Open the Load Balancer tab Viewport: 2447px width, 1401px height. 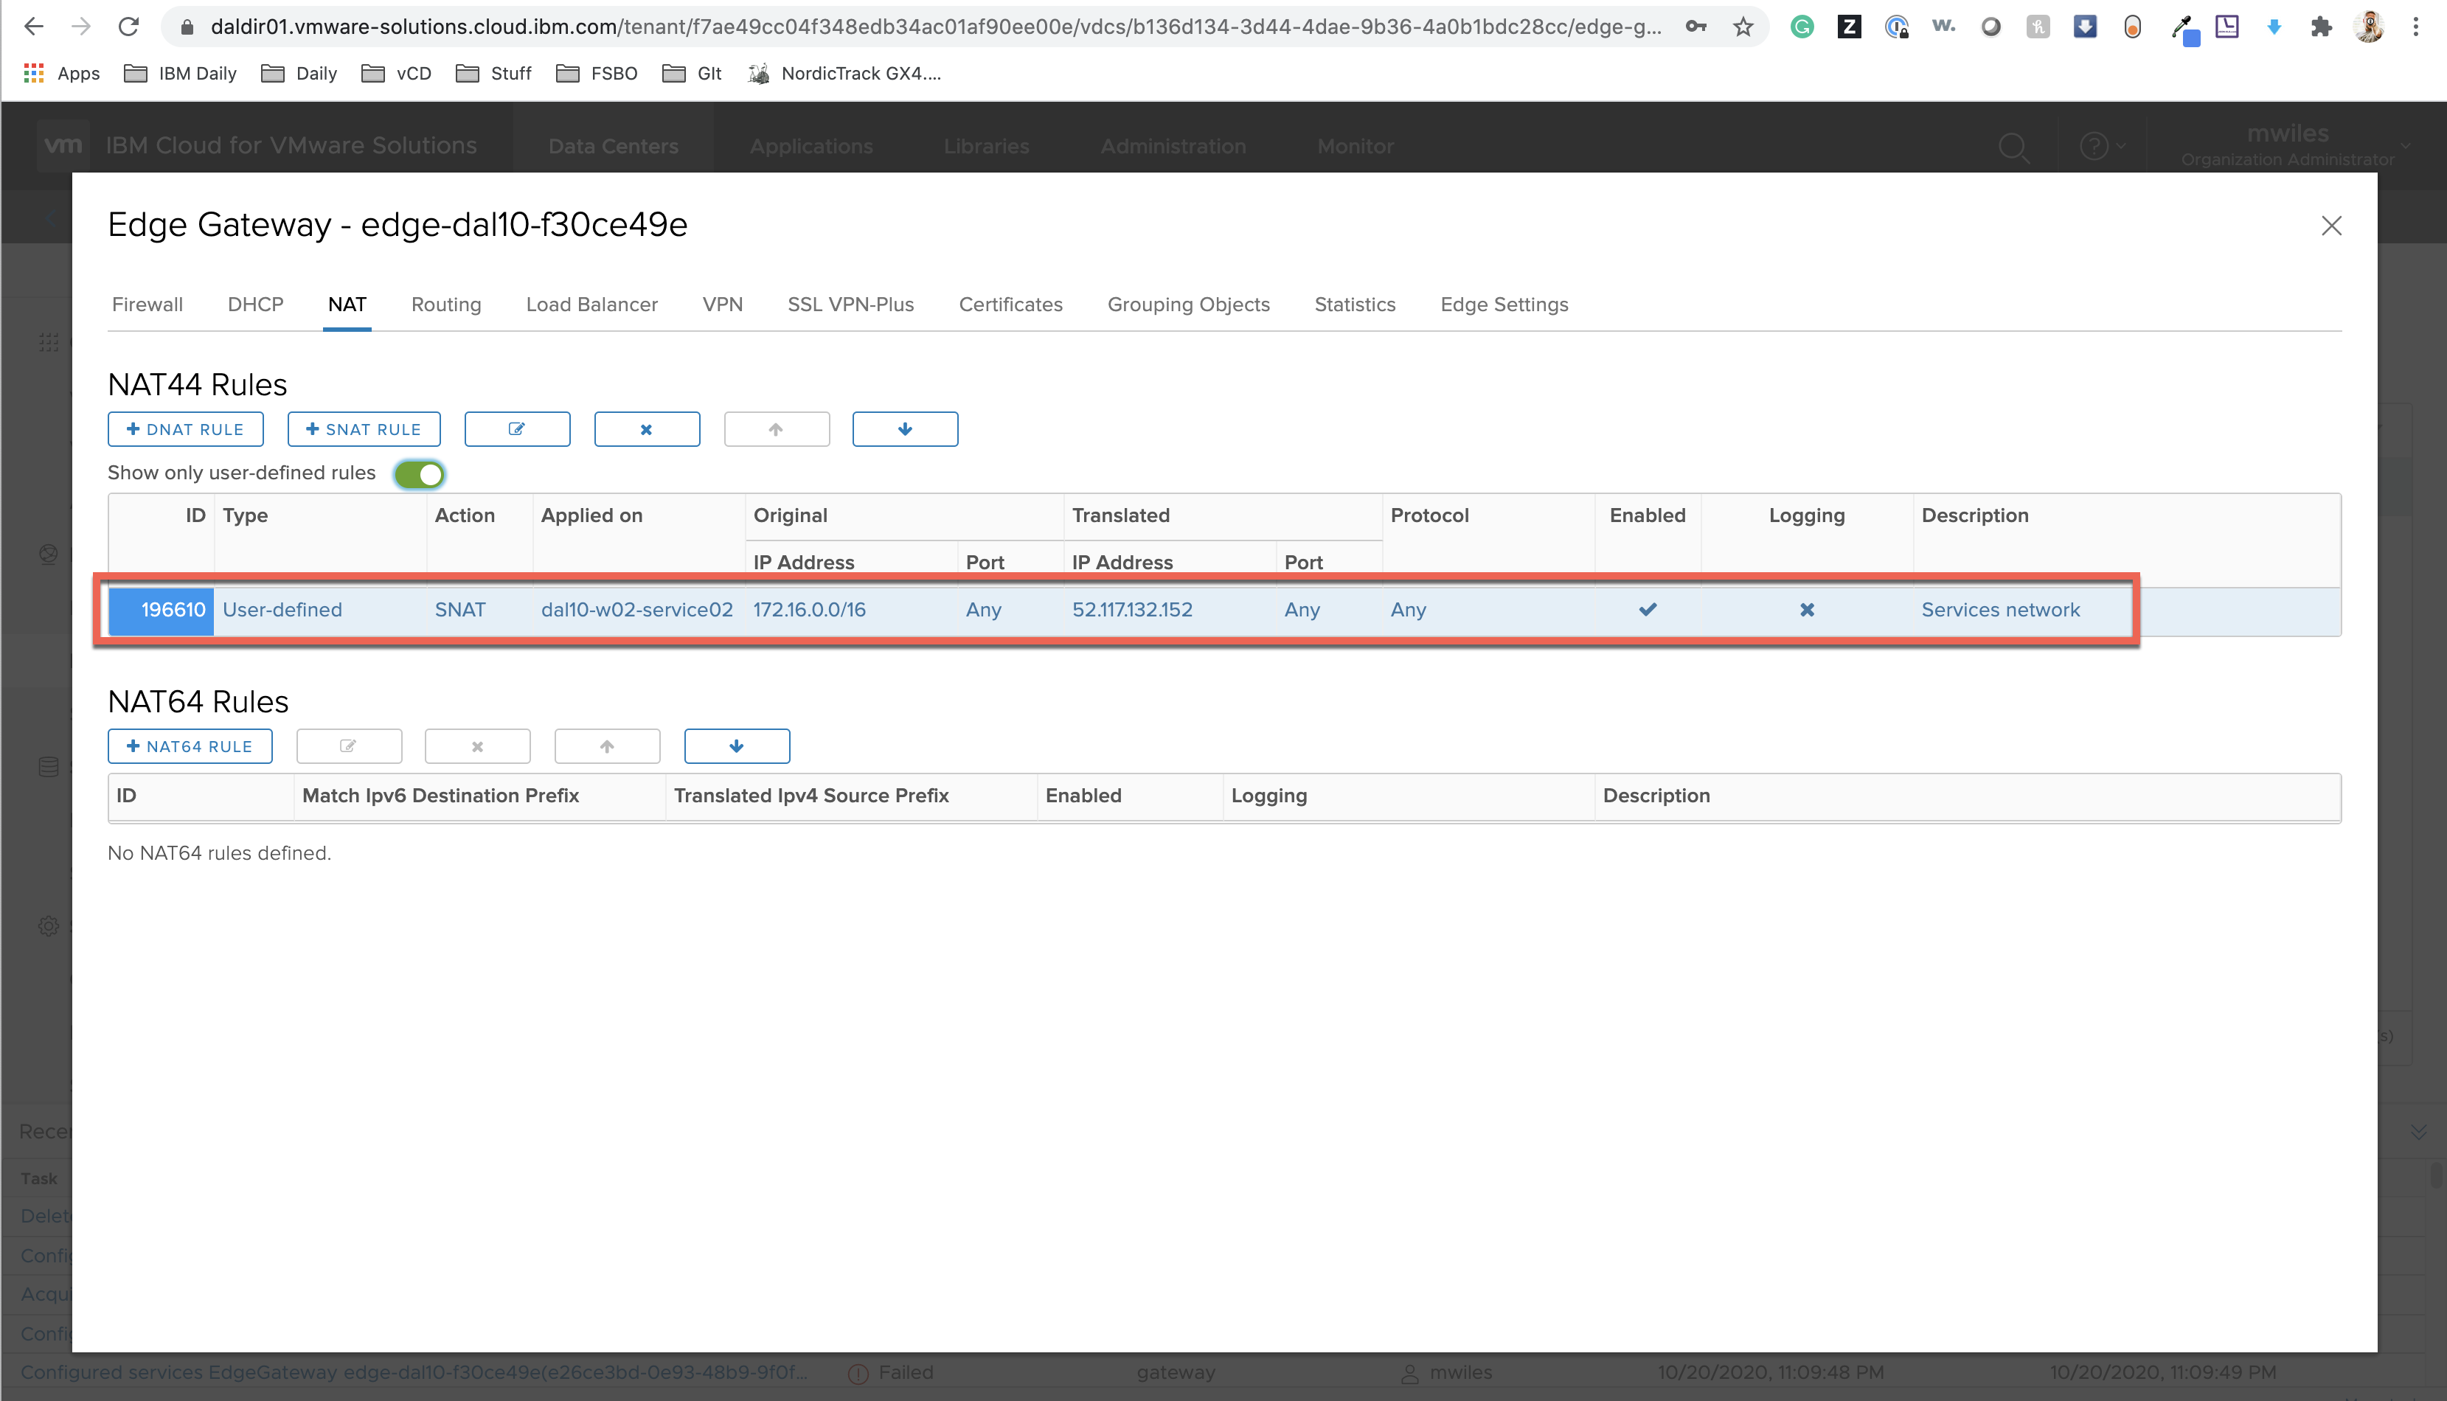(x=591, y=304)
